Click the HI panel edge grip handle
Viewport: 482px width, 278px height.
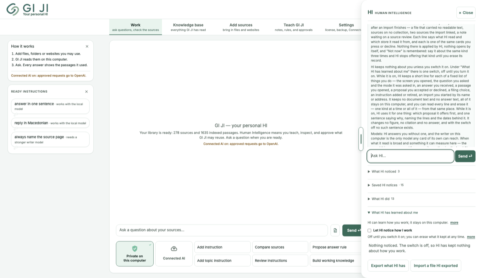[x=361, y=139]
